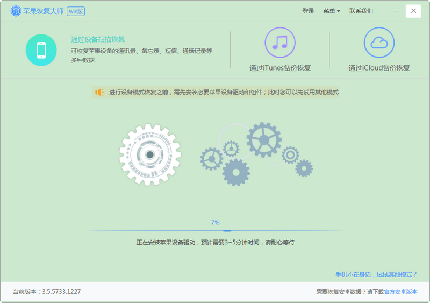Select the teal phone device-scan icon

point(41,50)
